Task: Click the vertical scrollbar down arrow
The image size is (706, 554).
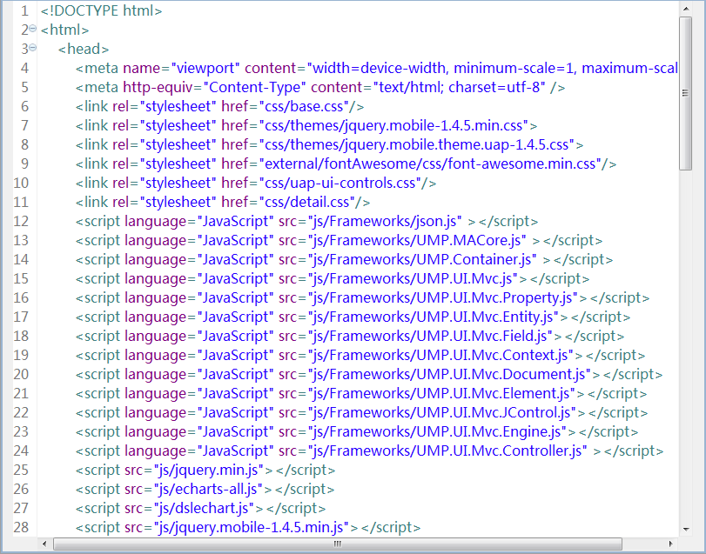Action: point(686,530)
